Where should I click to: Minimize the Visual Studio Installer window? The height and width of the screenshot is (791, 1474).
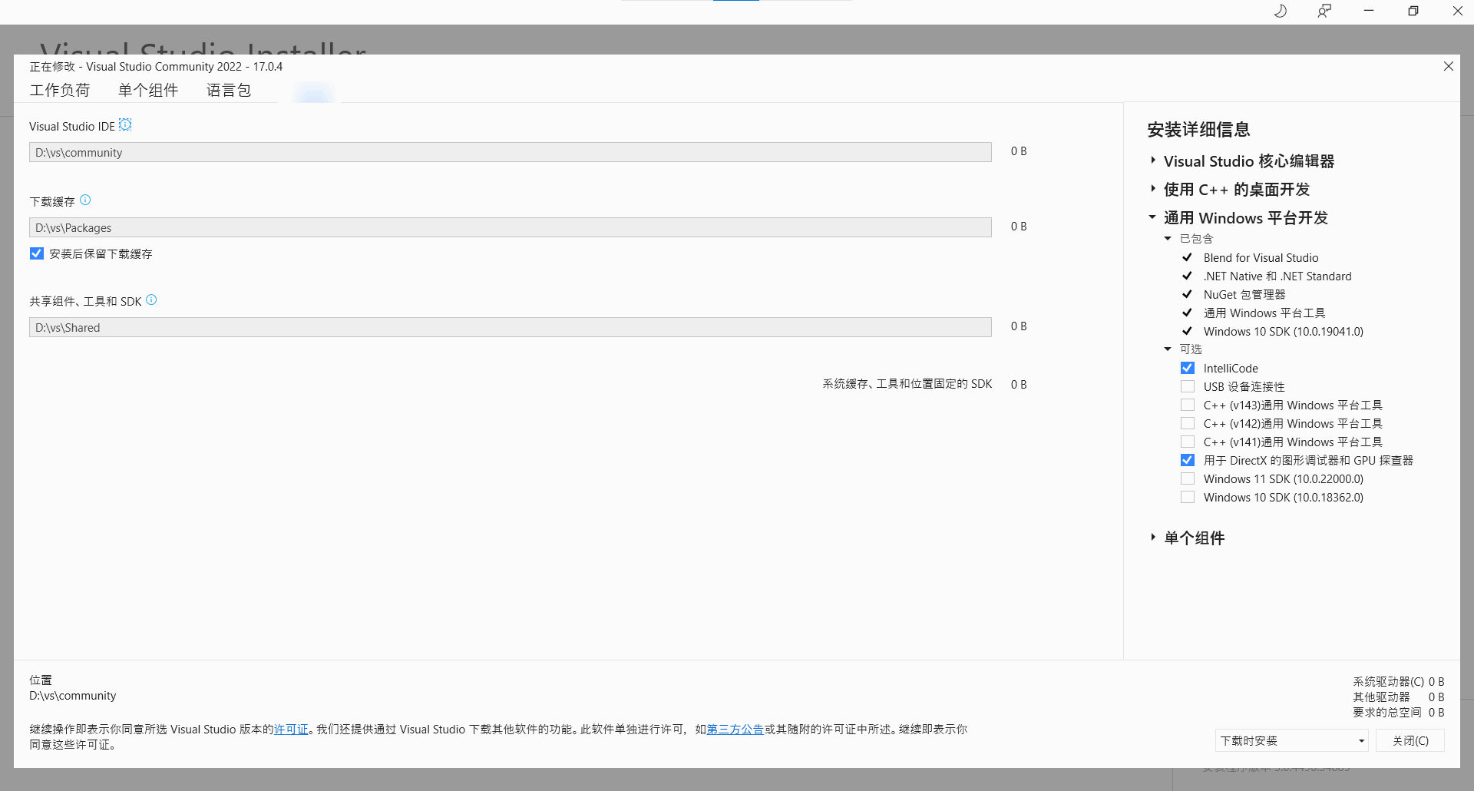tap(1369, 11)
